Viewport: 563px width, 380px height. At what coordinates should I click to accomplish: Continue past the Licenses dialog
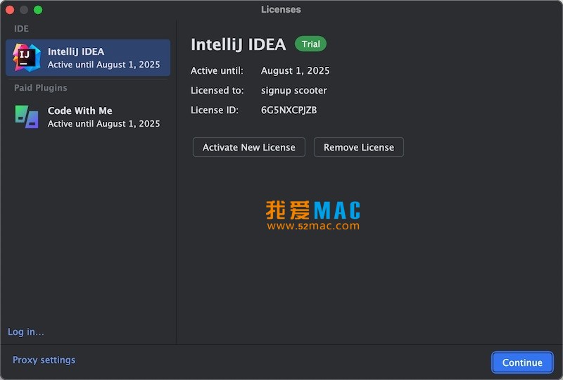tap(522, 362)
